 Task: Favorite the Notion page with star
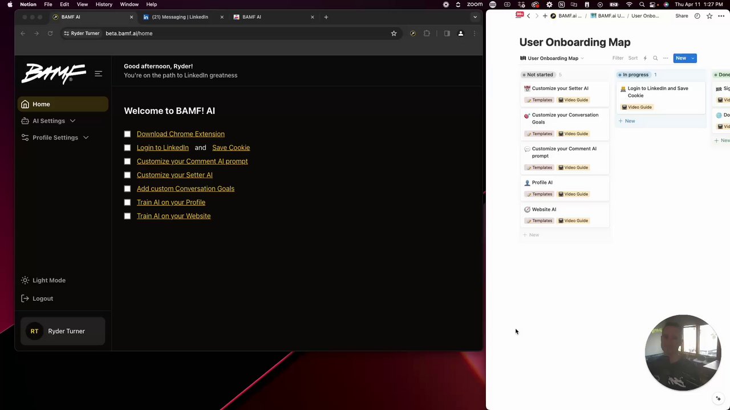[x=709, y=16]
